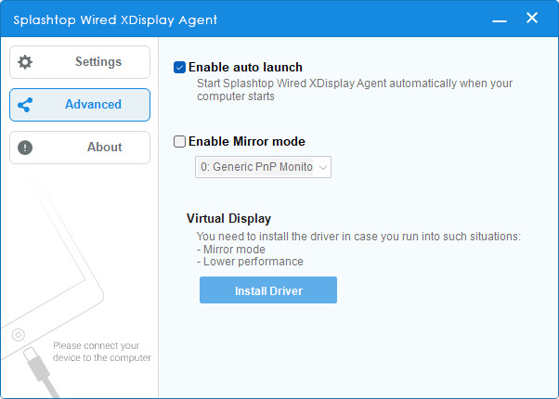This screenshot has height=399, width=559.
Task: Click the '- Mirror mode' line
Action: (231, 249)
